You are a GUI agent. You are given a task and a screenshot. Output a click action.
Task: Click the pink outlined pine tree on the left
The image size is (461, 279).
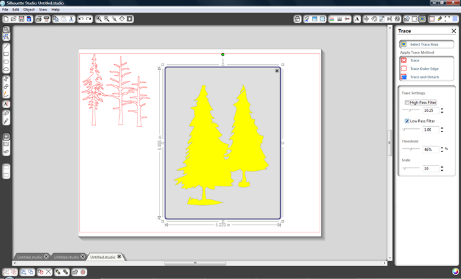[x=94, y=90]
